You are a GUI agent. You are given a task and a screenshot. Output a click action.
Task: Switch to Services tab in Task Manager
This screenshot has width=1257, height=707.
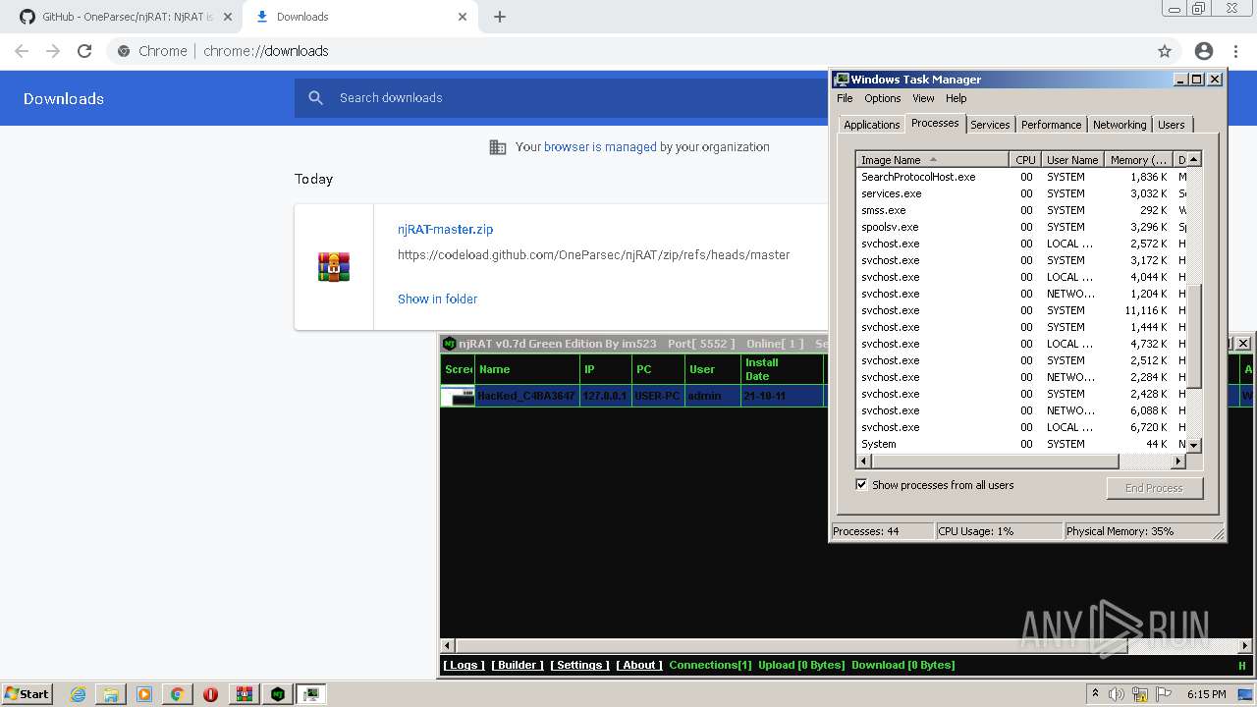989,125
